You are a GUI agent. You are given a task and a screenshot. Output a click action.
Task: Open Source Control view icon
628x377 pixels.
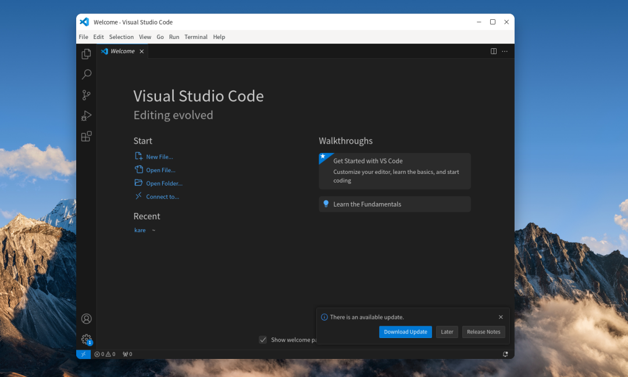click(86, 95)
